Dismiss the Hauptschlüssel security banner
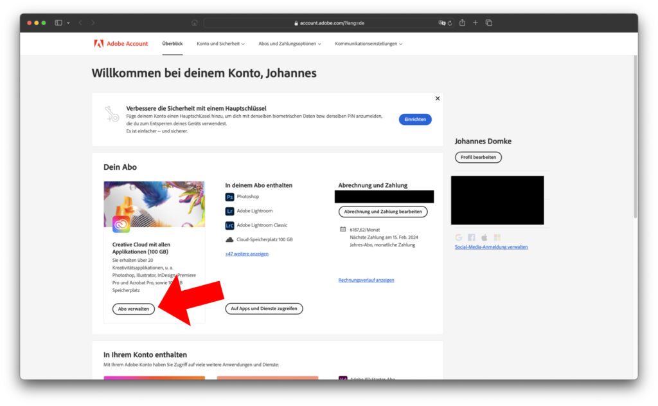 click(x=438, y=98)
